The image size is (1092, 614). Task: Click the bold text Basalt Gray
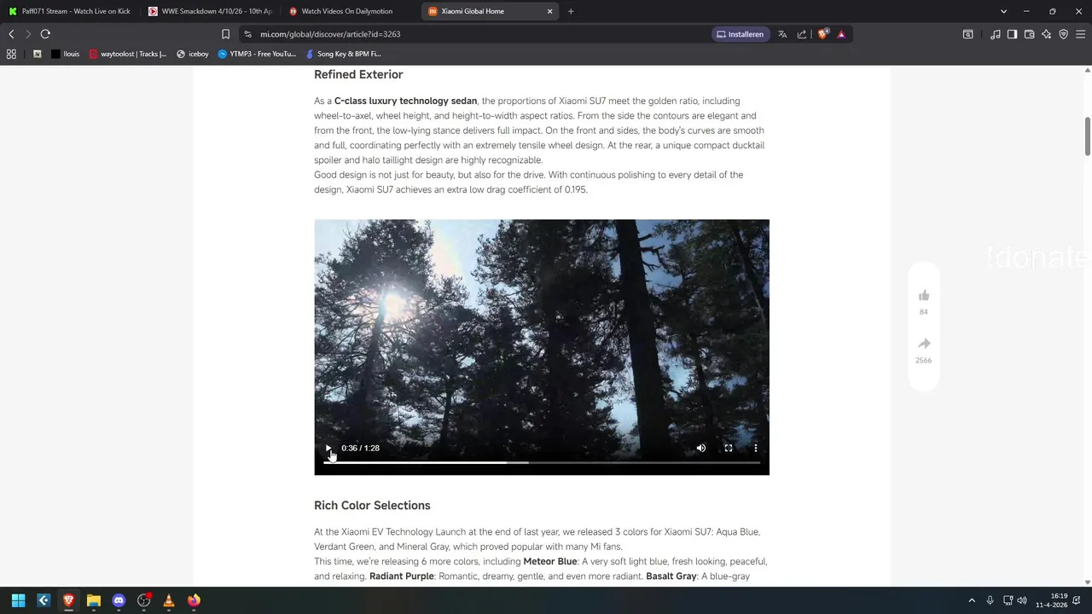tap(671, 576)
